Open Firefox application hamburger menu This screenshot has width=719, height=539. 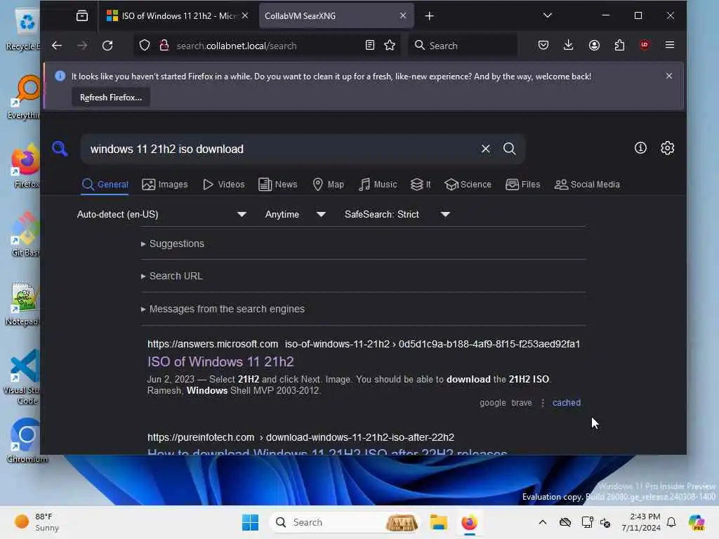669,45
